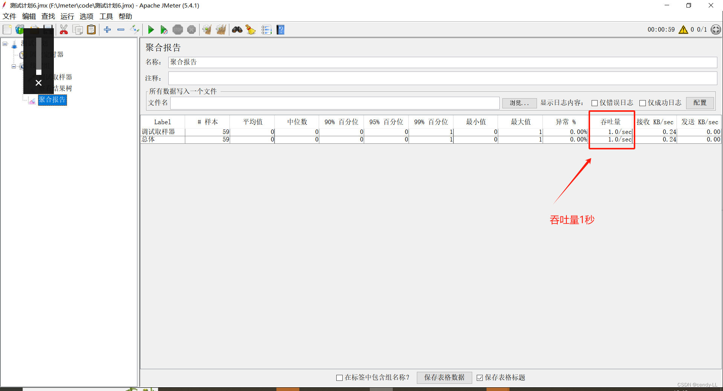Collapse the thread group tree node
Screen dimensions: 723x391
click(x=14, y=67)
